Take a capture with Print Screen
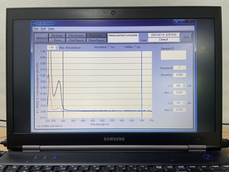This screenshot has width=229, height=172. (76, 36)
